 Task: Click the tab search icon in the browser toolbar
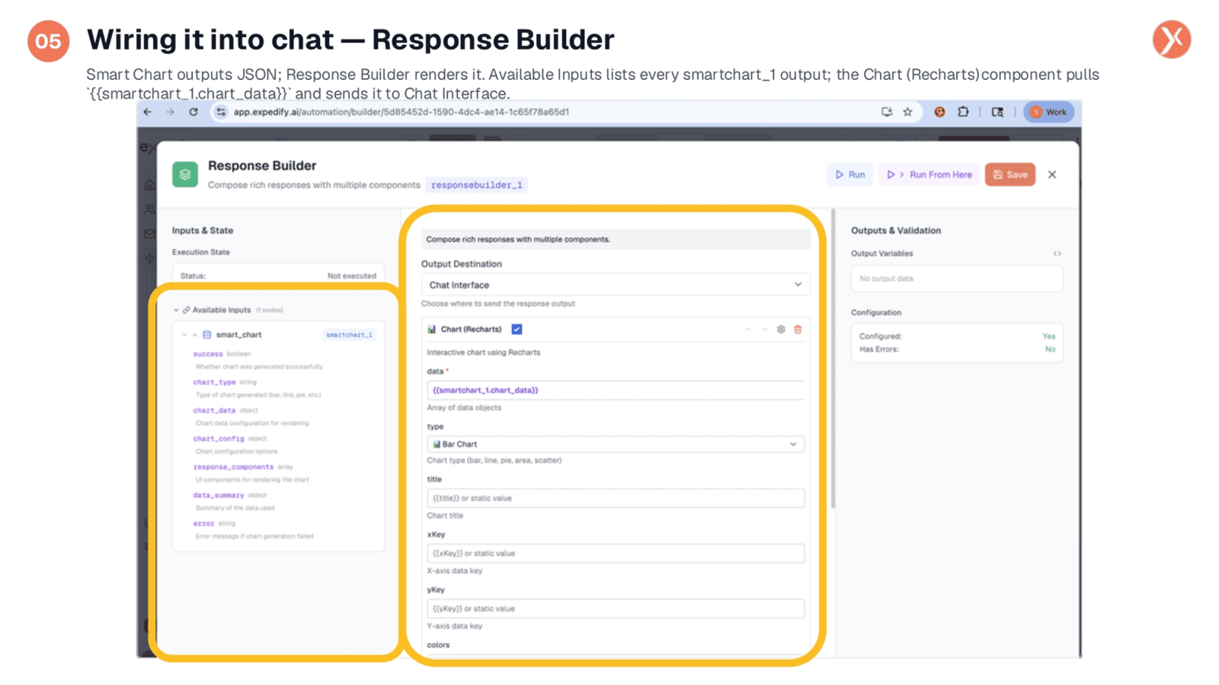click(x=997, y=112)
